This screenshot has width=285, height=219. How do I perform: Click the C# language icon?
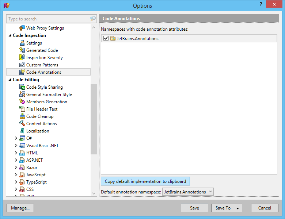pyautogui.click(x=22, y=138)
